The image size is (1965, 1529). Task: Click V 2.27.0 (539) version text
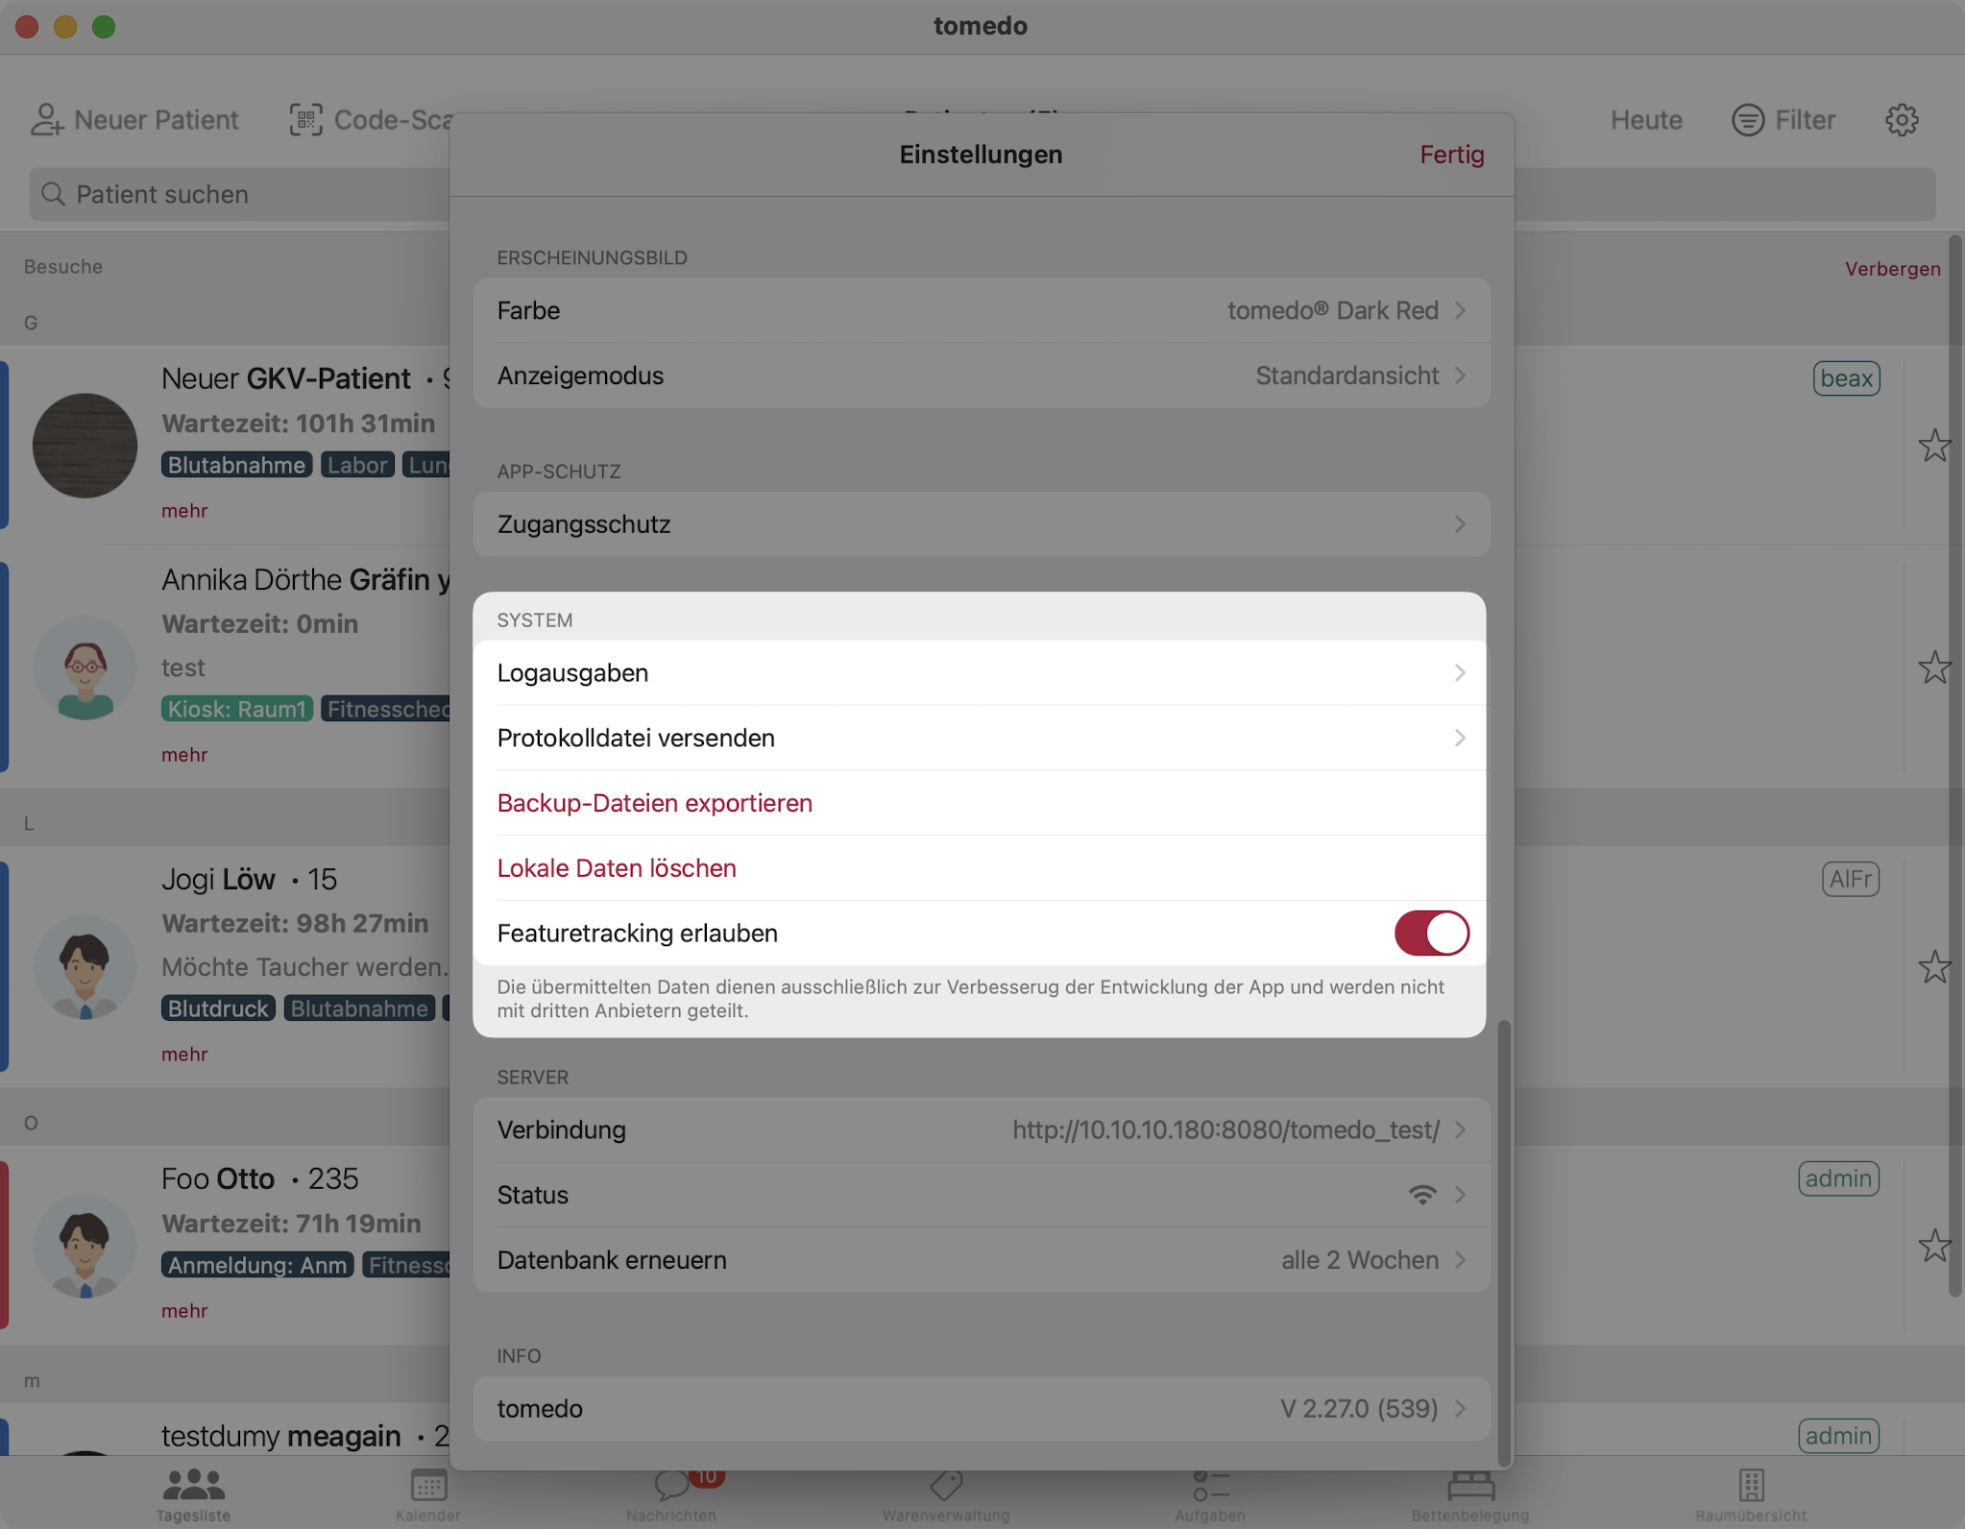pyautogui.click(x=1359, y=1409)
